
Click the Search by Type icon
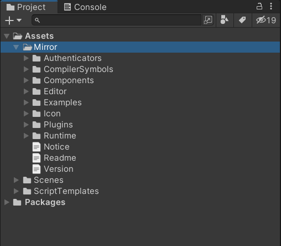225,20
